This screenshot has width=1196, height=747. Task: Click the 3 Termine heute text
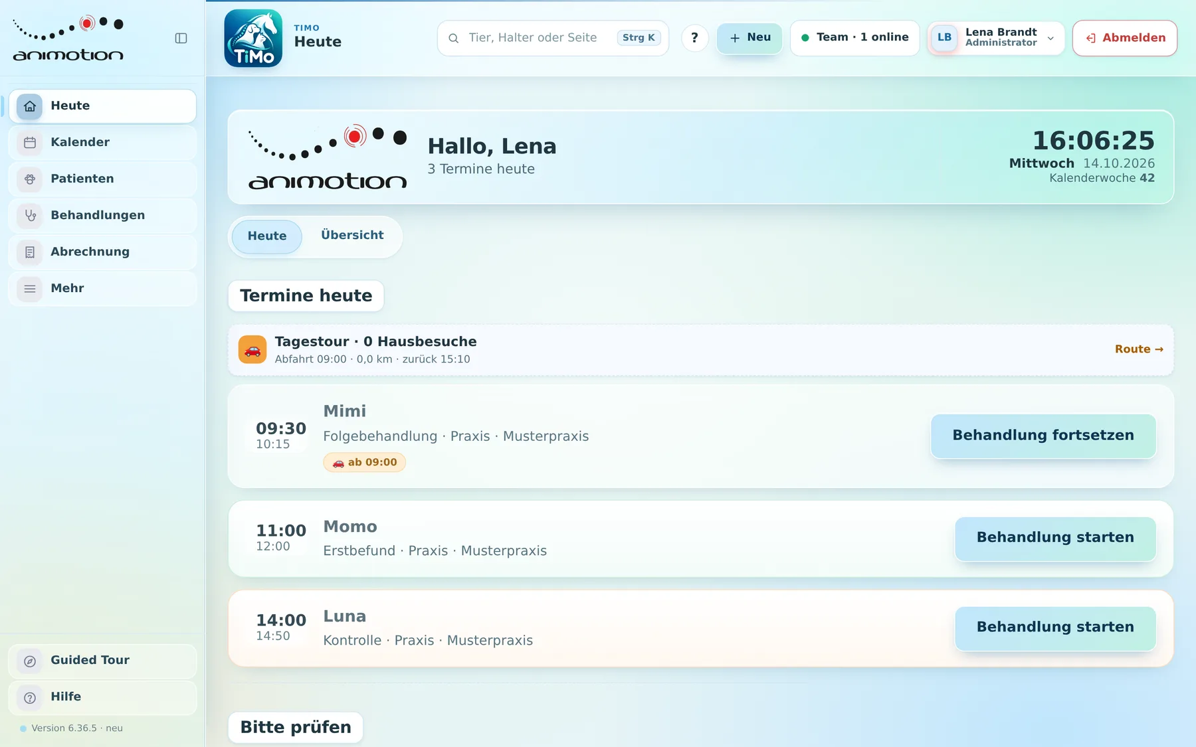click(481, 169)
